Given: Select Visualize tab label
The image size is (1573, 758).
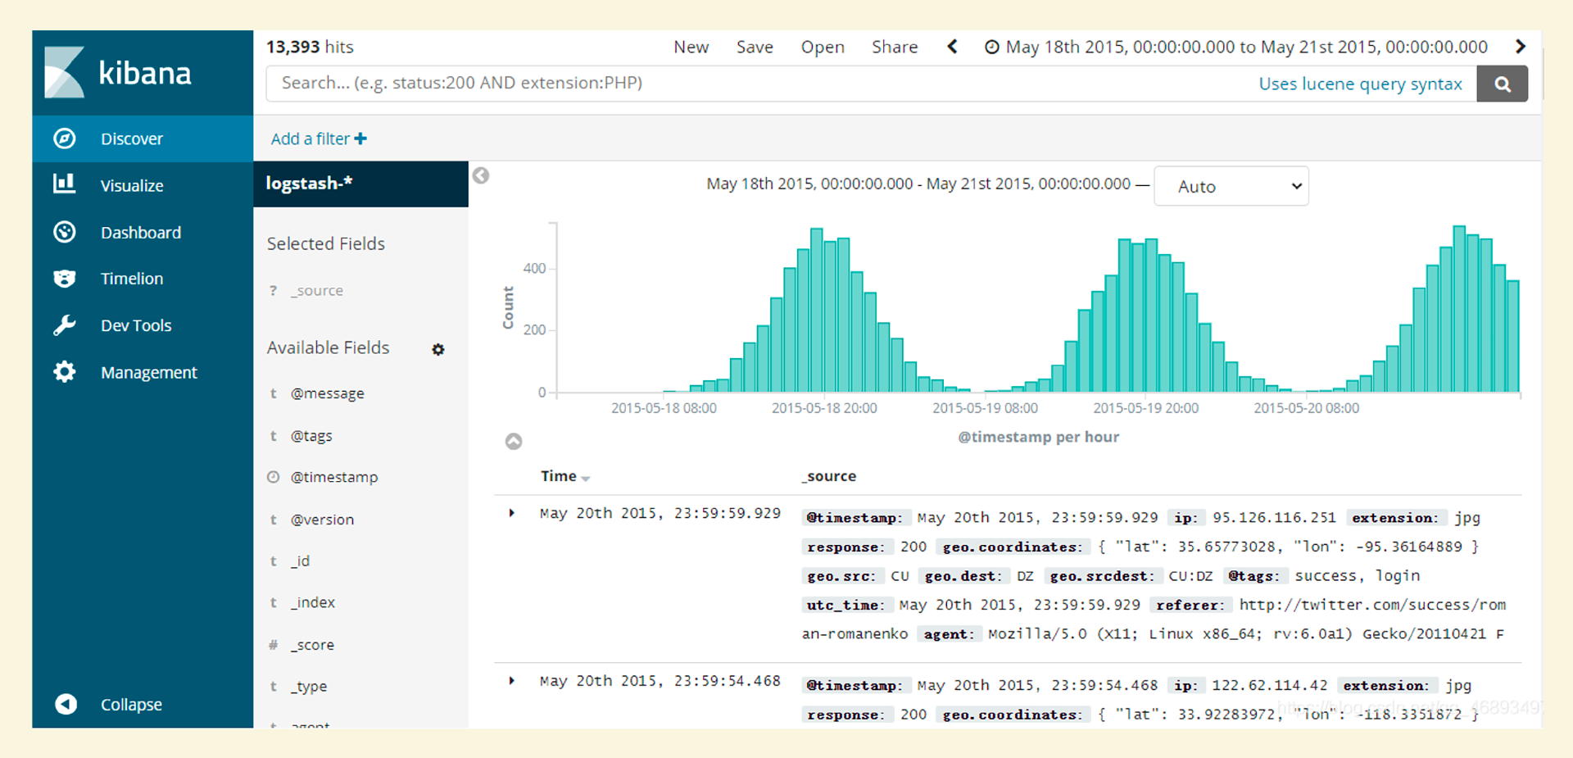Looking at the screenshot, I should tap(132, 185).
